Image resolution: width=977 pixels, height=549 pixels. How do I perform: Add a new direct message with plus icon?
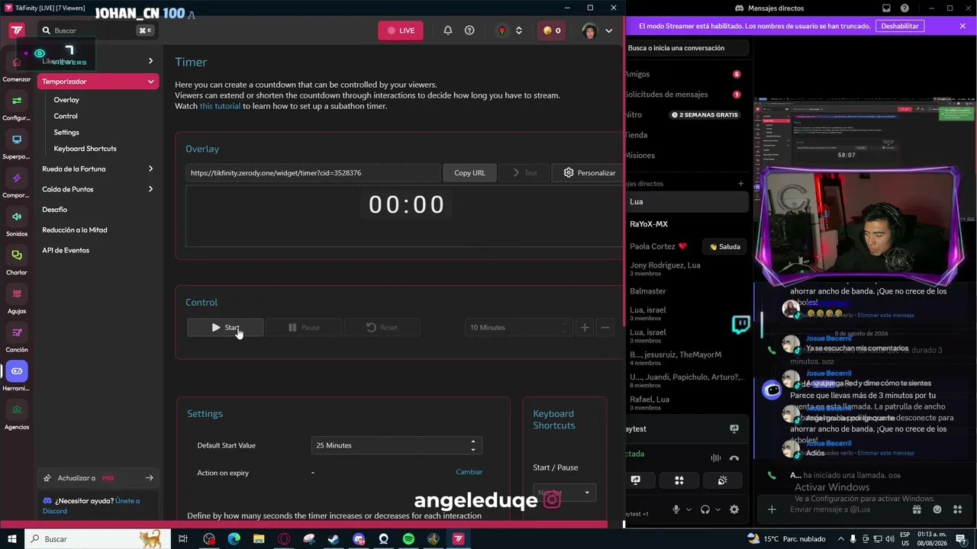click(740, 184)
